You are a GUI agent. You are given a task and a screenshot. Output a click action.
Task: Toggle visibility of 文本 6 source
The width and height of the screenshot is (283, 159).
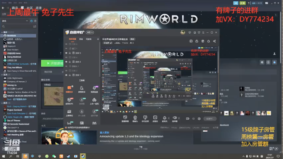pyautogui.click(x=66, y=44)
